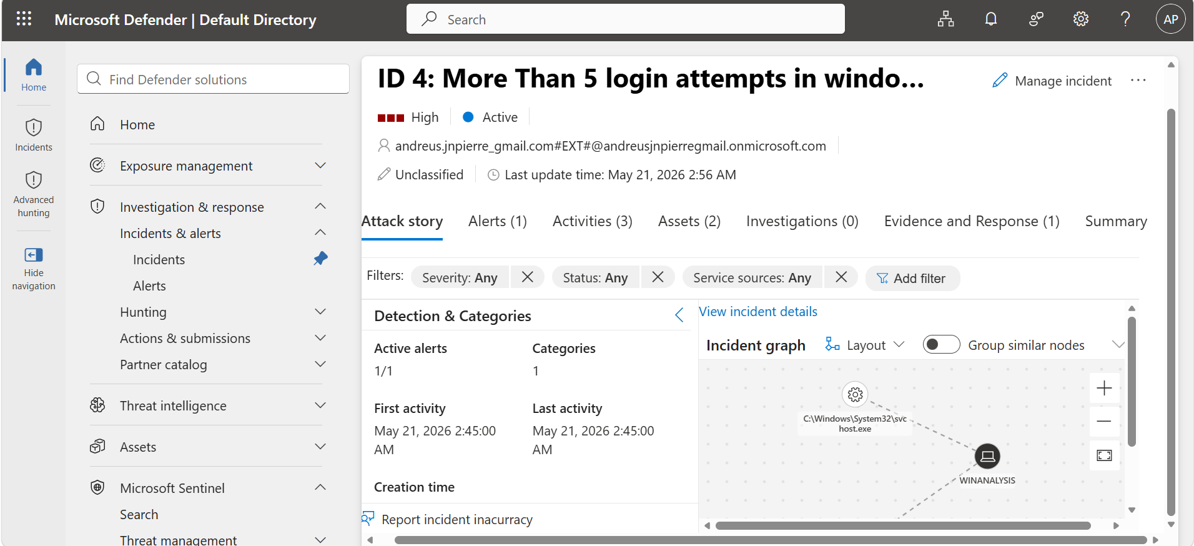This screenshot has height=546, width=1194.
Task: Zoom out on the incident graph
Action: click(x=1104, y=421)
